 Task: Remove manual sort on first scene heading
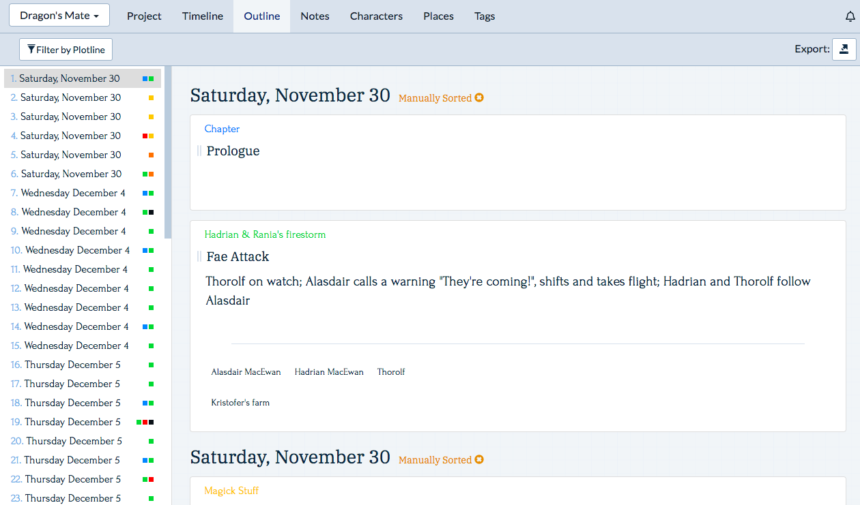pos(479,98)
